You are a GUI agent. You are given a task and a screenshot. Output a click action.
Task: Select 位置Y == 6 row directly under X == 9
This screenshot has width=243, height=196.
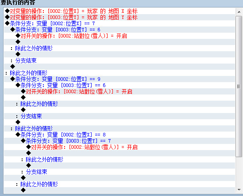click(120, 85)
